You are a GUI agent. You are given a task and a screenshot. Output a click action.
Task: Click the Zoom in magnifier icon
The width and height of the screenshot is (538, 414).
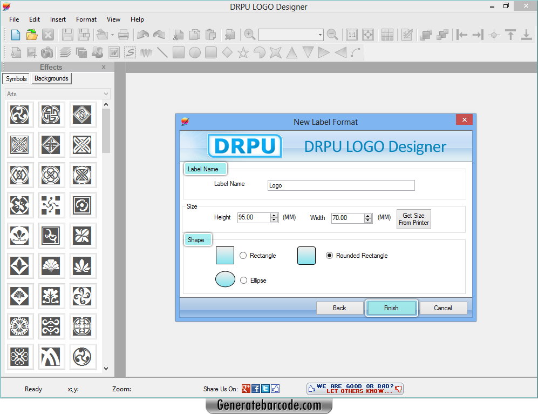(x=249, y=35)
